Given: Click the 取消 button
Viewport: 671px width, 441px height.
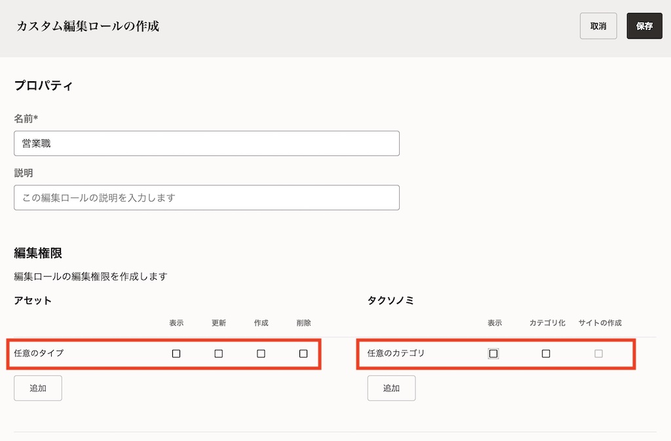Looking at the screenshot, I should (x=598, y=26).
